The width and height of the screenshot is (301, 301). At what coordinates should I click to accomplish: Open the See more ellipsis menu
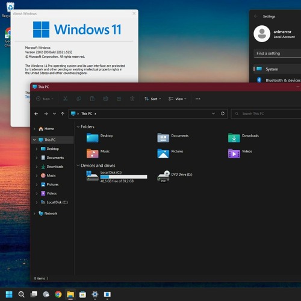coord(197,99)
